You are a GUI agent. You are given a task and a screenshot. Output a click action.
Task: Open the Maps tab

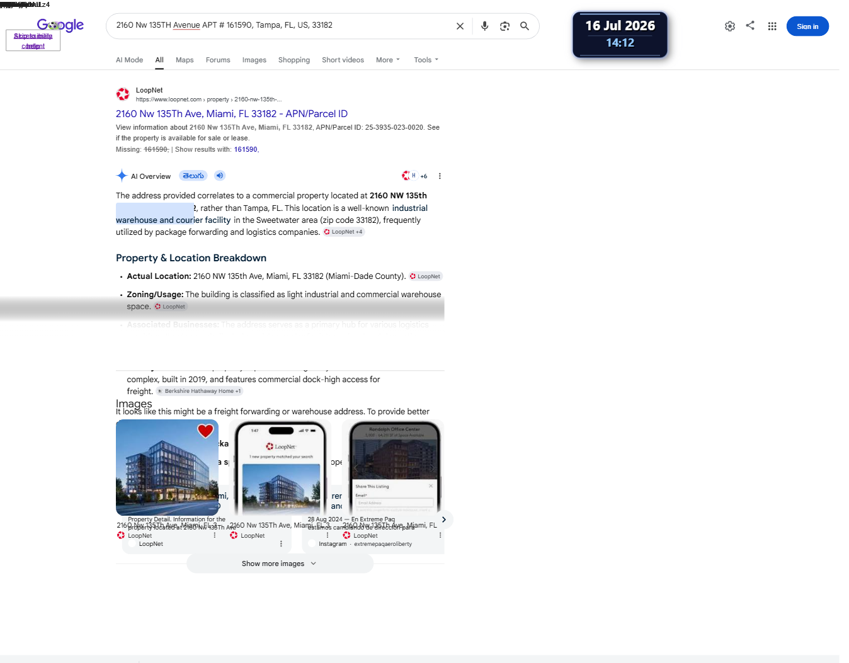[x=185, y=60]
